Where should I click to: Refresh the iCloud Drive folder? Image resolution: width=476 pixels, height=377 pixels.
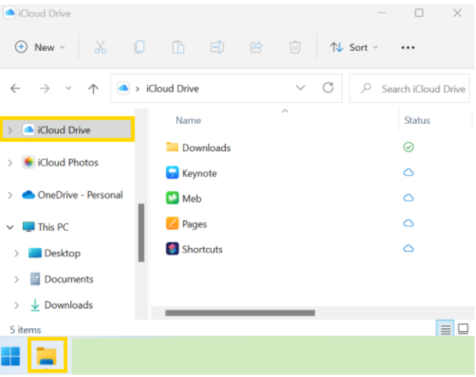coord(328,88)
